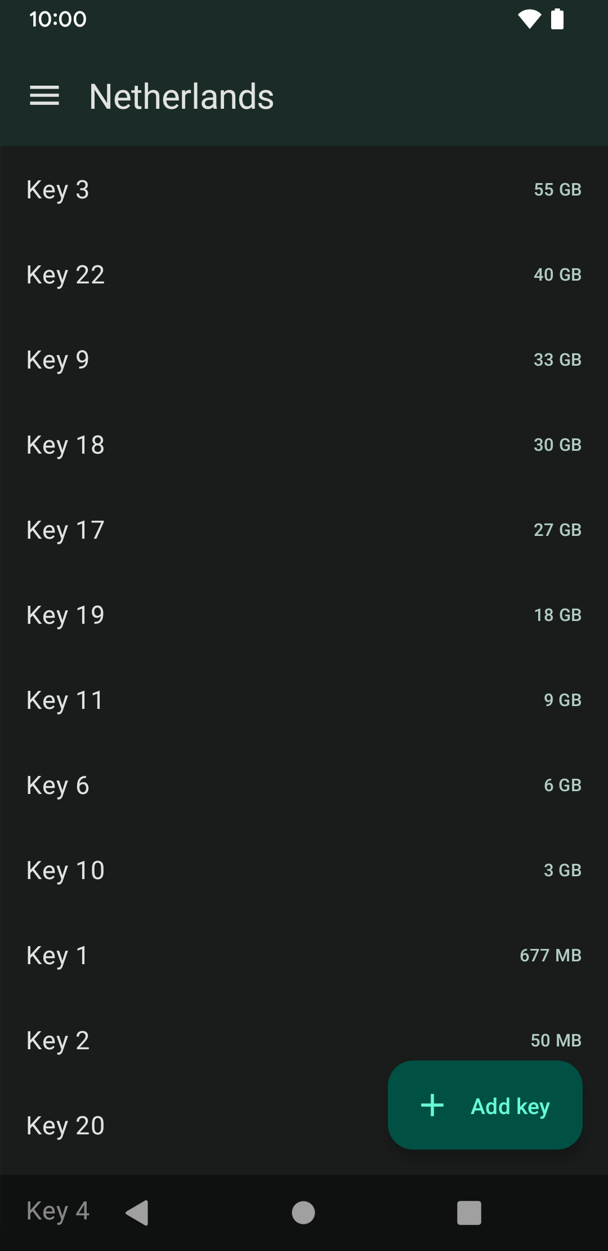
Task: Open the hamburger navigation menu
Action: pos(44,96)
